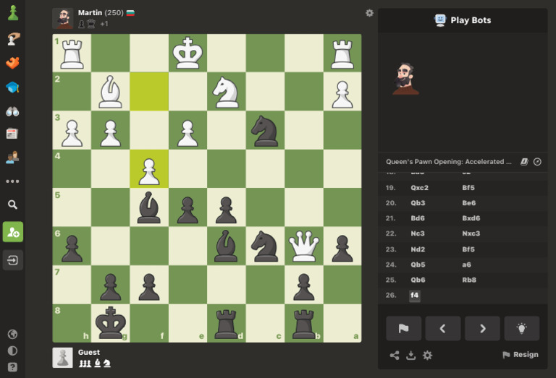This screenshot has width=556, height=378.
Task: Click the black bishop on f5
Action: (149, 207)
